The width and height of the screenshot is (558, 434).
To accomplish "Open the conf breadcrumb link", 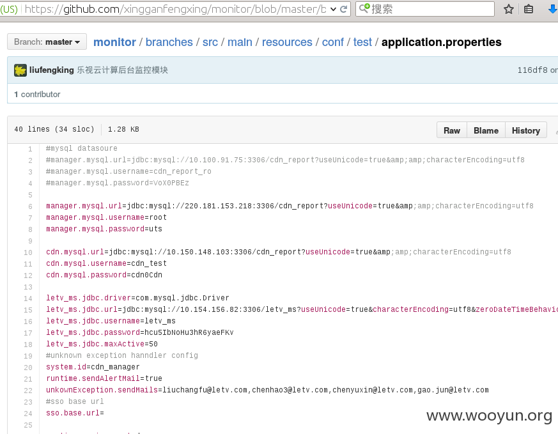I will point(333,42).
